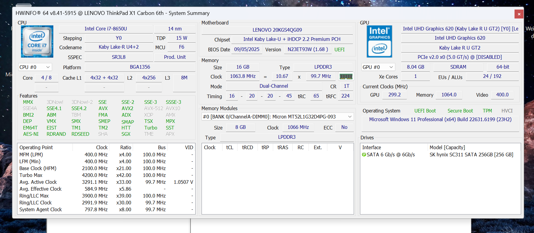The width and height of the screenshot is (534, 233).
Task: Click the 8 GB module size value
Action: pos(240,127)
